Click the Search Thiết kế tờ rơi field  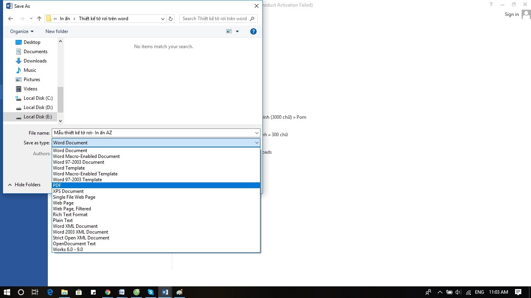point(215,19)
